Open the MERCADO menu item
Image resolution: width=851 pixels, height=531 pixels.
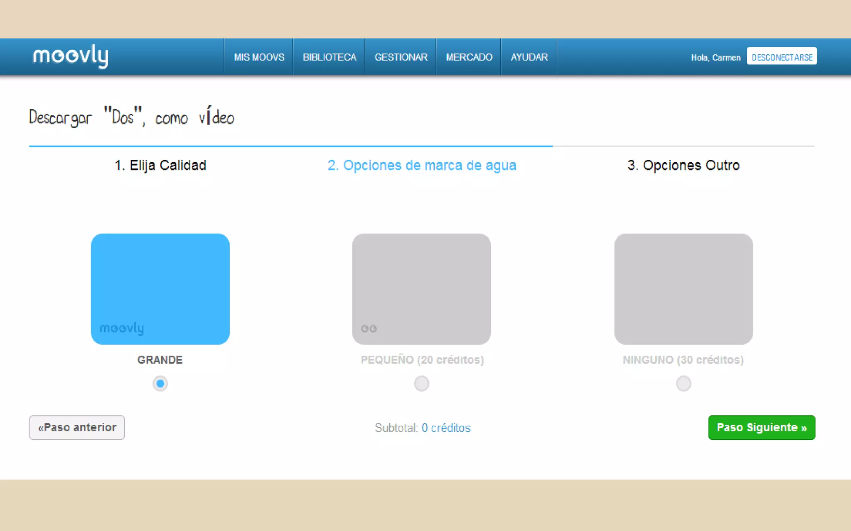point(469,57)
